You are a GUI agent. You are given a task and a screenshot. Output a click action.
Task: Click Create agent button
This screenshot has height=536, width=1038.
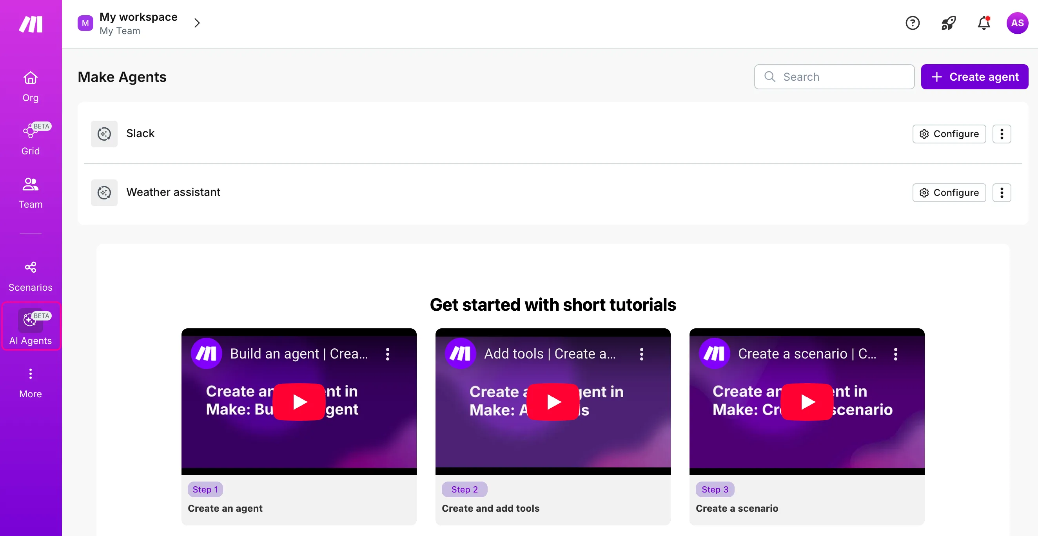974,77
